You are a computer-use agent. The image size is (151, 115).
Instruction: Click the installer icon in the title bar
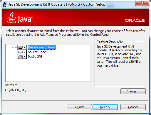point(5,4)
